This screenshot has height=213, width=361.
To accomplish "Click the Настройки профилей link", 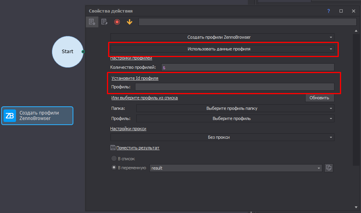I will click(x=131, y=58).
